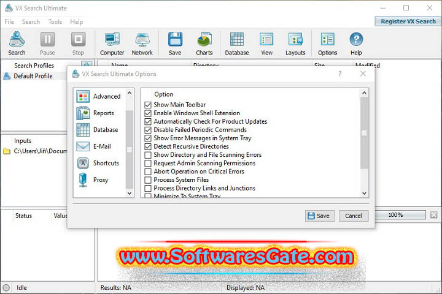Click the cancel icon next to 100% progress
Screen dimensions: 442x294
click(x=434, y=215)
